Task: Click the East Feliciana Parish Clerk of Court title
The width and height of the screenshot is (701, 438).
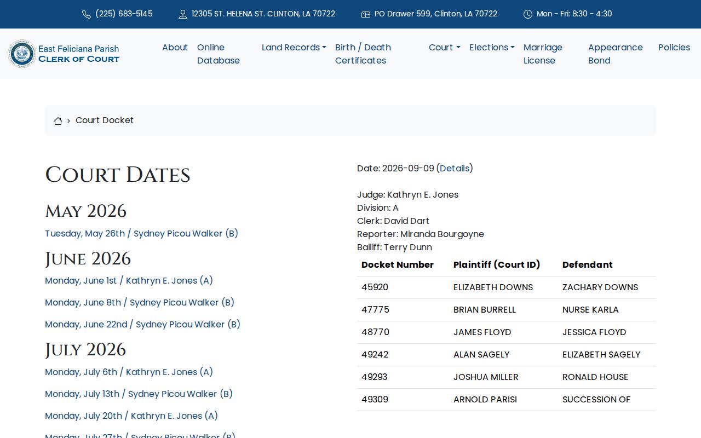Action: 79,54
